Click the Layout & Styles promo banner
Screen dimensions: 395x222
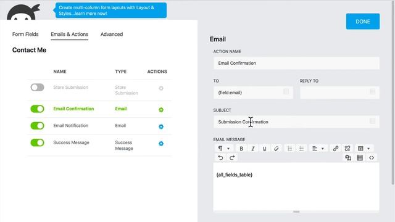tap(111, 10)
